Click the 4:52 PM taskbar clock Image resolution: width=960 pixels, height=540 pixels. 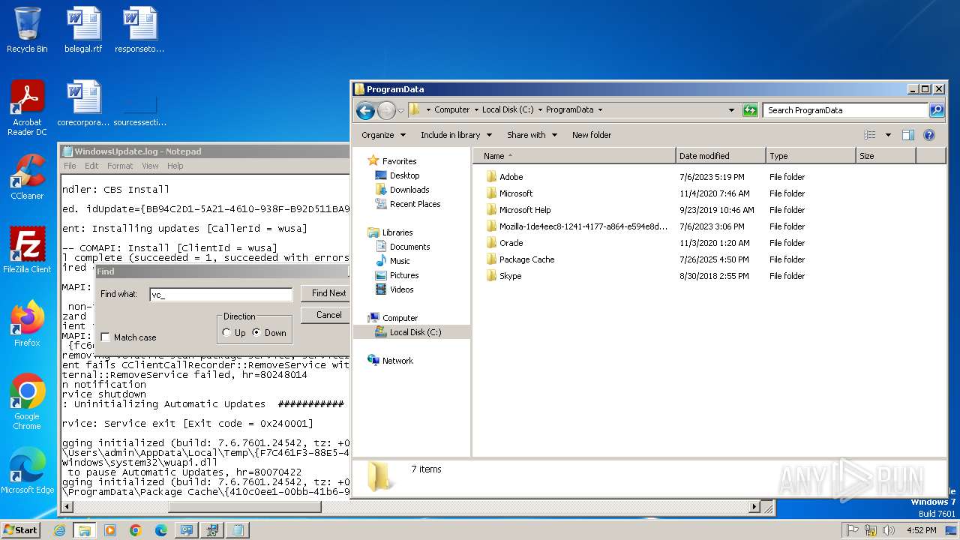(x=921, y=530)
